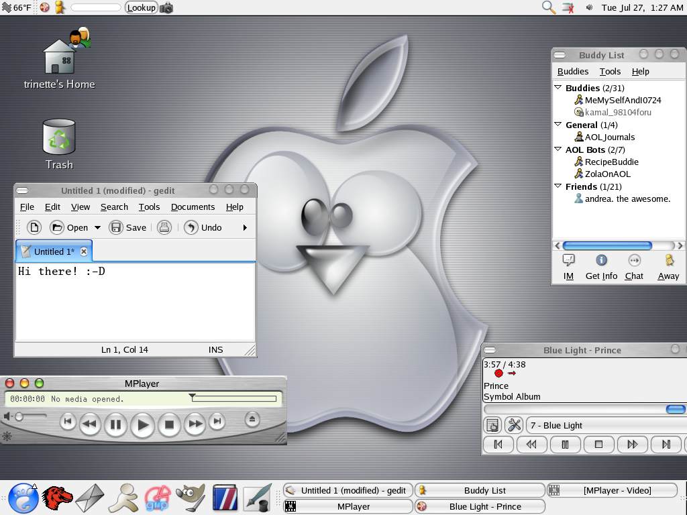The width and height of the screenshot is (687, 515).
Task: Click the Print icon in gedit toolbar
Action: [164, 227]
